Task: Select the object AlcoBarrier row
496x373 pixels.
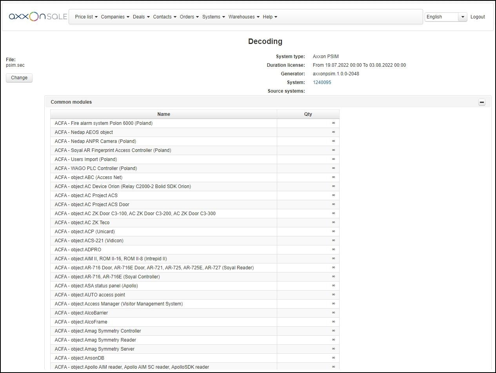Action: pyautogui.click(x=195, y=313)
